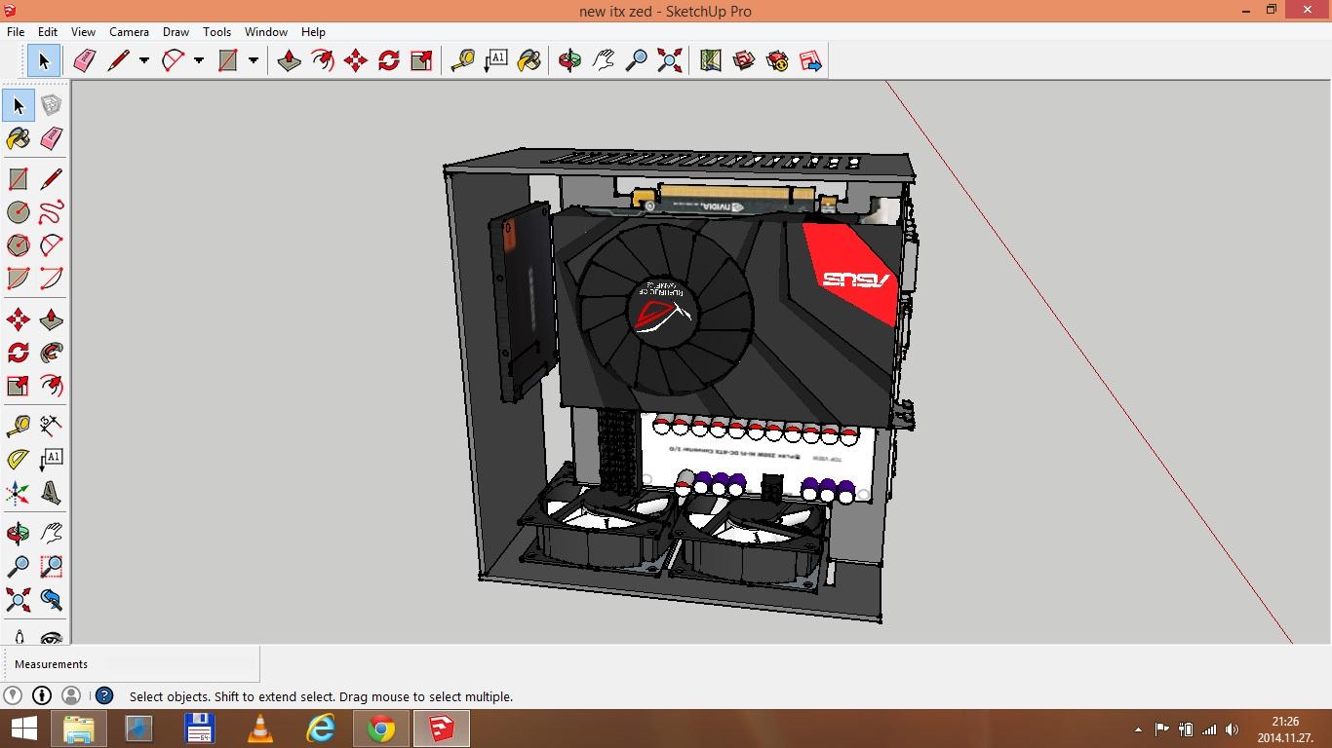Select the Tape Measure in the side palette
The image size is (1332, 748).
tap(19, 426)
